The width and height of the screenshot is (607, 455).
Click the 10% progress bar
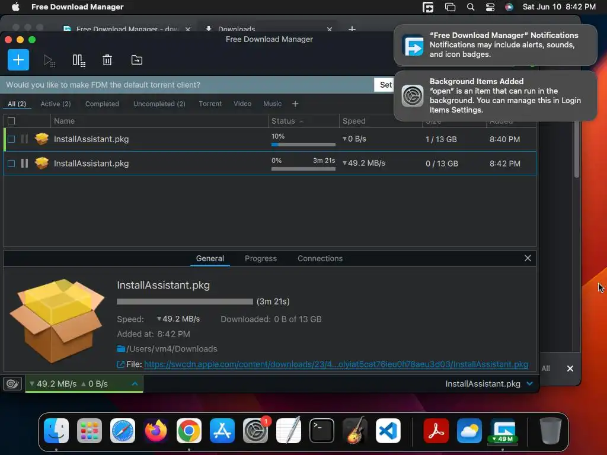(x=303, y=145)
